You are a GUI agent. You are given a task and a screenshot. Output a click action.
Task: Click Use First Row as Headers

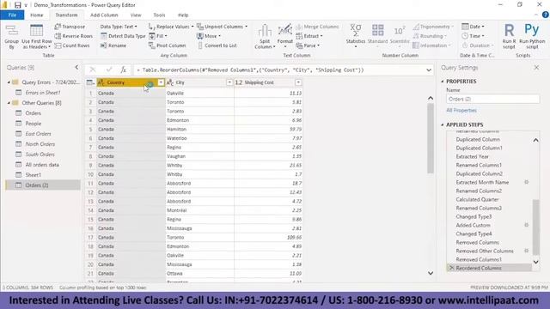[36, 36]
